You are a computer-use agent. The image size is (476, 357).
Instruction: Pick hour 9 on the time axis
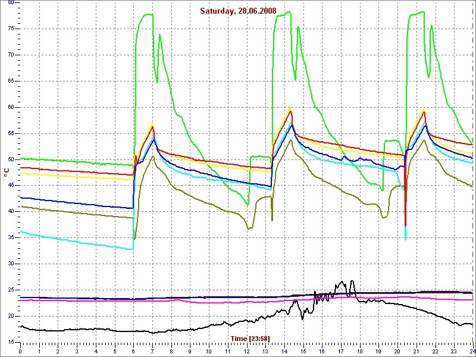[x=190, y=351]
